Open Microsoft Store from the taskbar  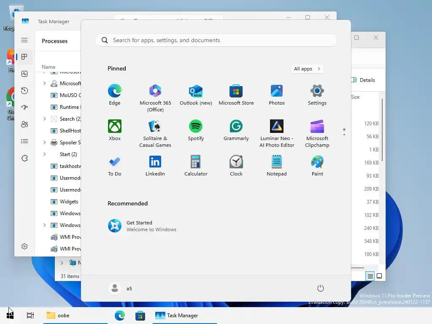tap(140, 316)
